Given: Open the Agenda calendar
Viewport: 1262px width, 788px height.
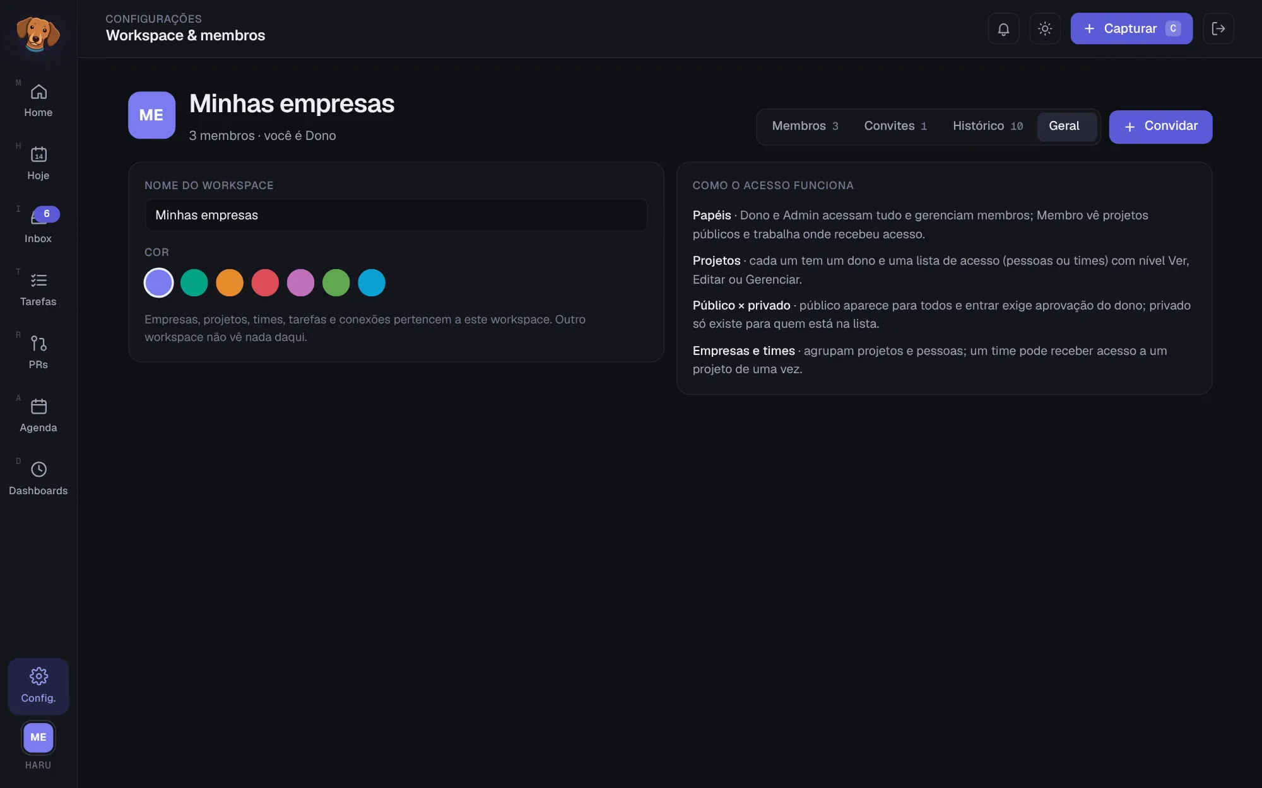Looking at the screenshot, I should [38, 416].
